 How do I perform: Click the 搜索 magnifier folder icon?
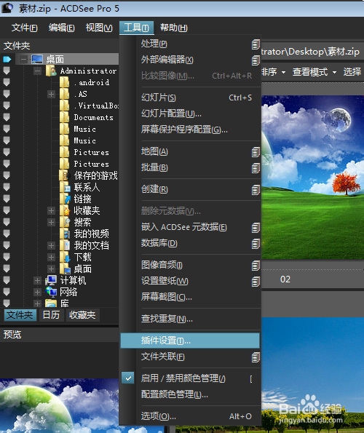65,222
